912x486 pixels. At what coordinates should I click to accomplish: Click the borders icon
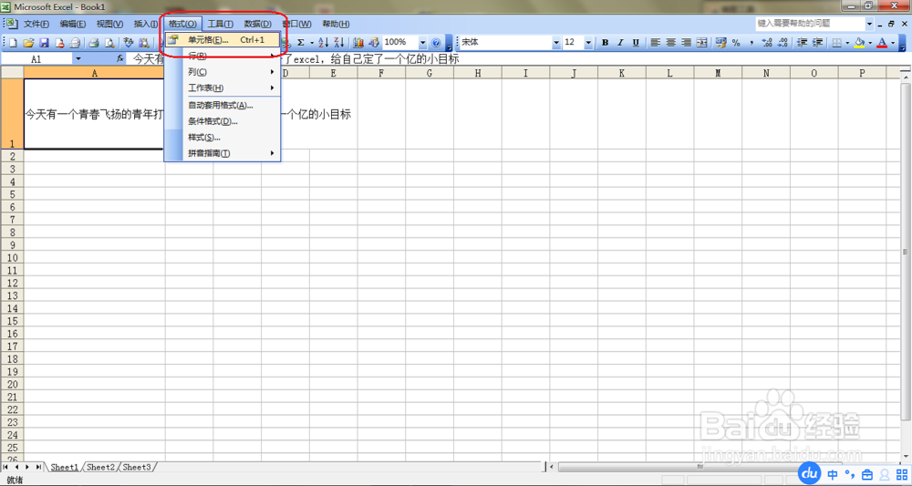click(x=836, y=43)
